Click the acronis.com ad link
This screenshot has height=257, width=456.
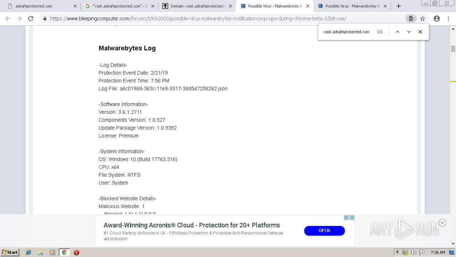[x=115, y=239]
